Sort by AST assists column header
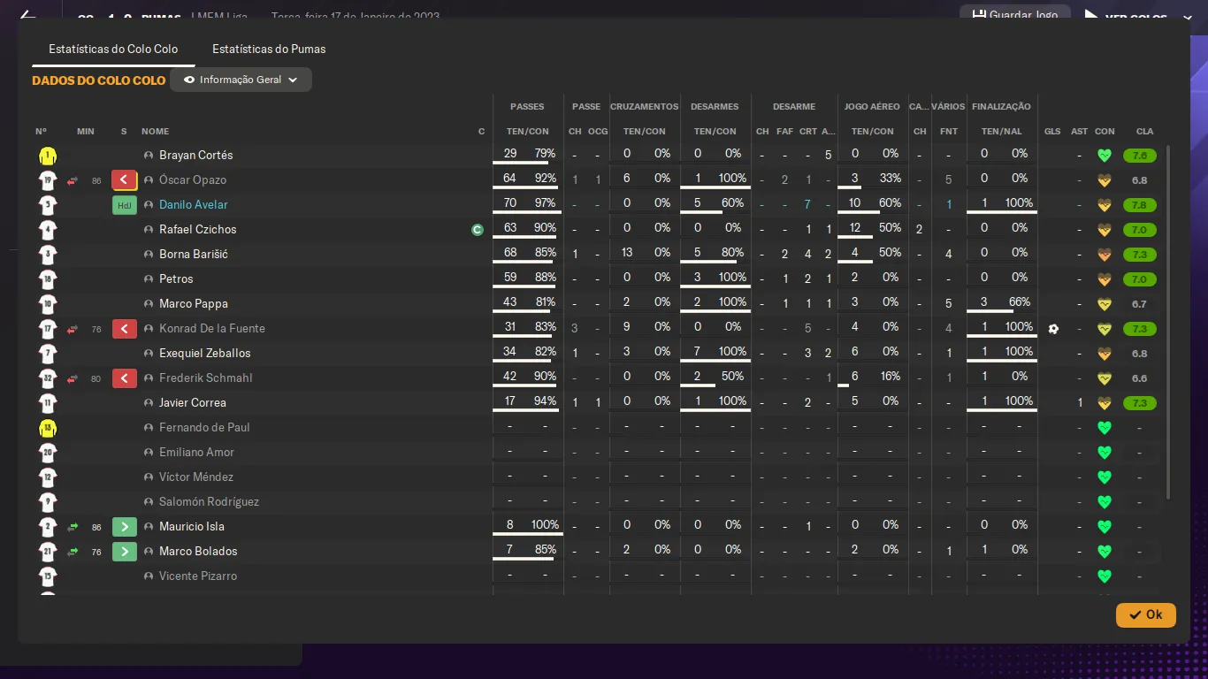Screen dimensions: 1208x679 [x=1079, y=132]
